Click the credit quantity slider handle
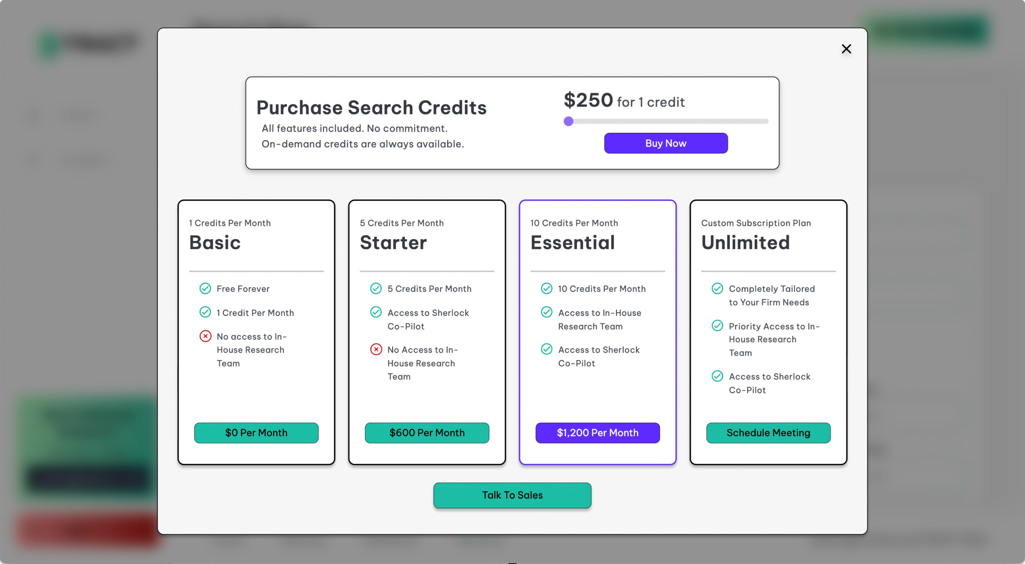1025x564 pixels. pos(568,121)
